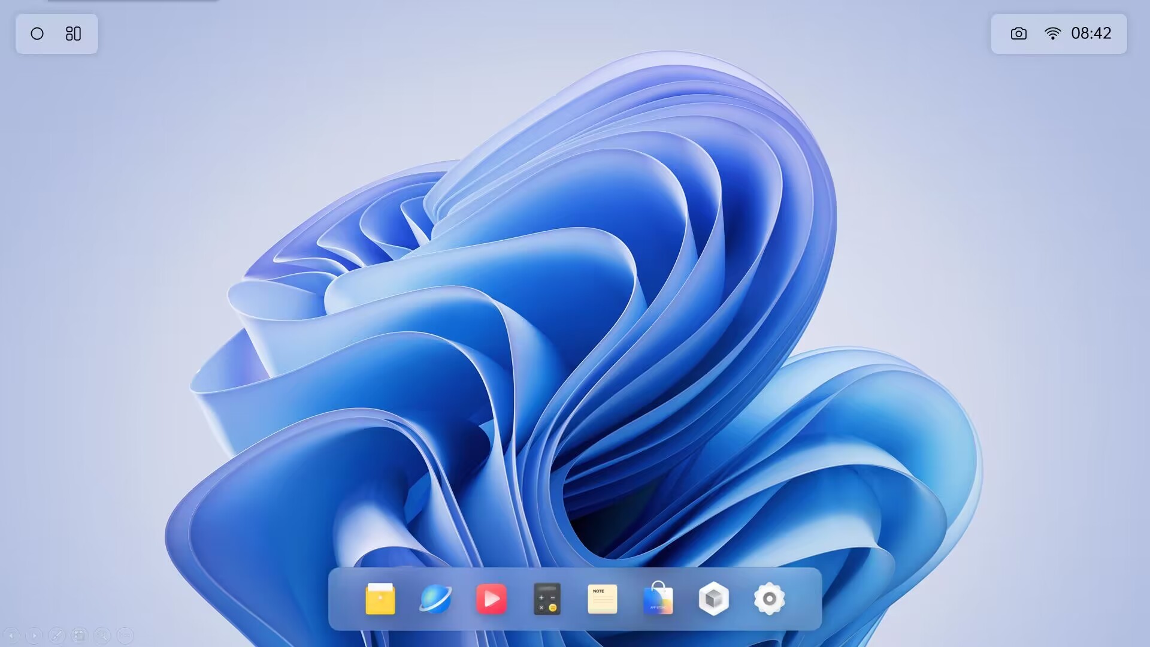
Task: Select the slideshow pen tool icon
Action: pyautogui.click(x=57, y=635)
